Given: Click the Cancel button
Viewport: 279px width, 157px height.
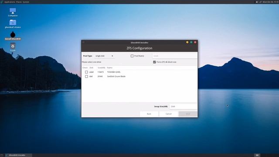Looking at the screenshot, I should pyautogui.click(x=169, y=114).
